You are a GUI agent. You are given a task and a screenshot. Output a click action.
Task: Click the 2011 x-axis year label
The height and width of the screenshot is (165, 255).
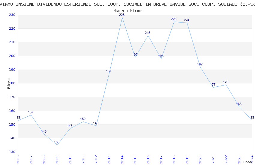tap(83, 159)
